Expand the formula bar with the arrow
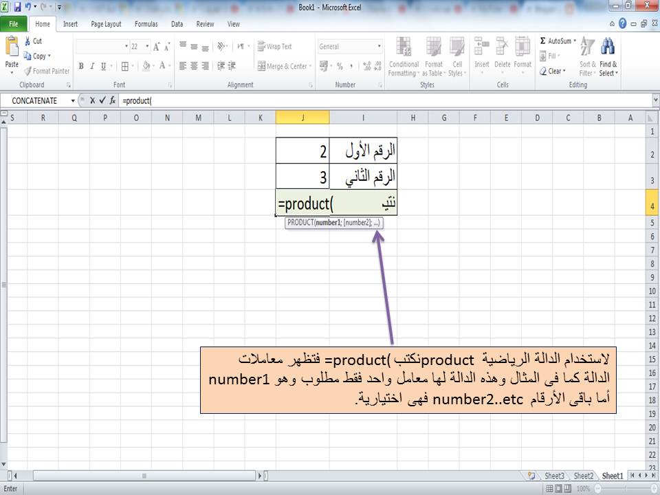This screenshot has width=660, height=495. [656, 100]
